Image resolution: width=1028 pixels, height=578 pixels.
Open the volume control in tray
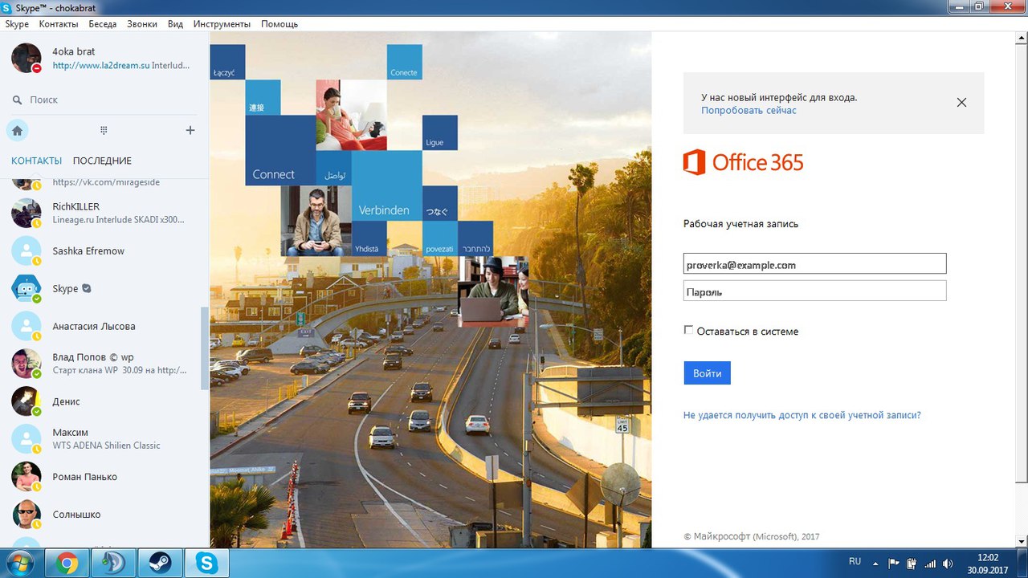click(948, 564)
